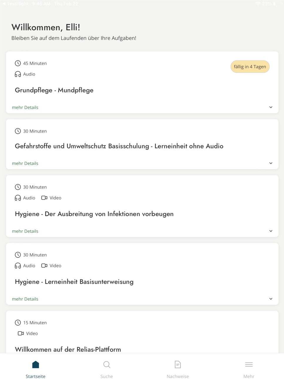Tap the Nachweise document icon
Screen dimensions: 284x379
tap(178, 365)
